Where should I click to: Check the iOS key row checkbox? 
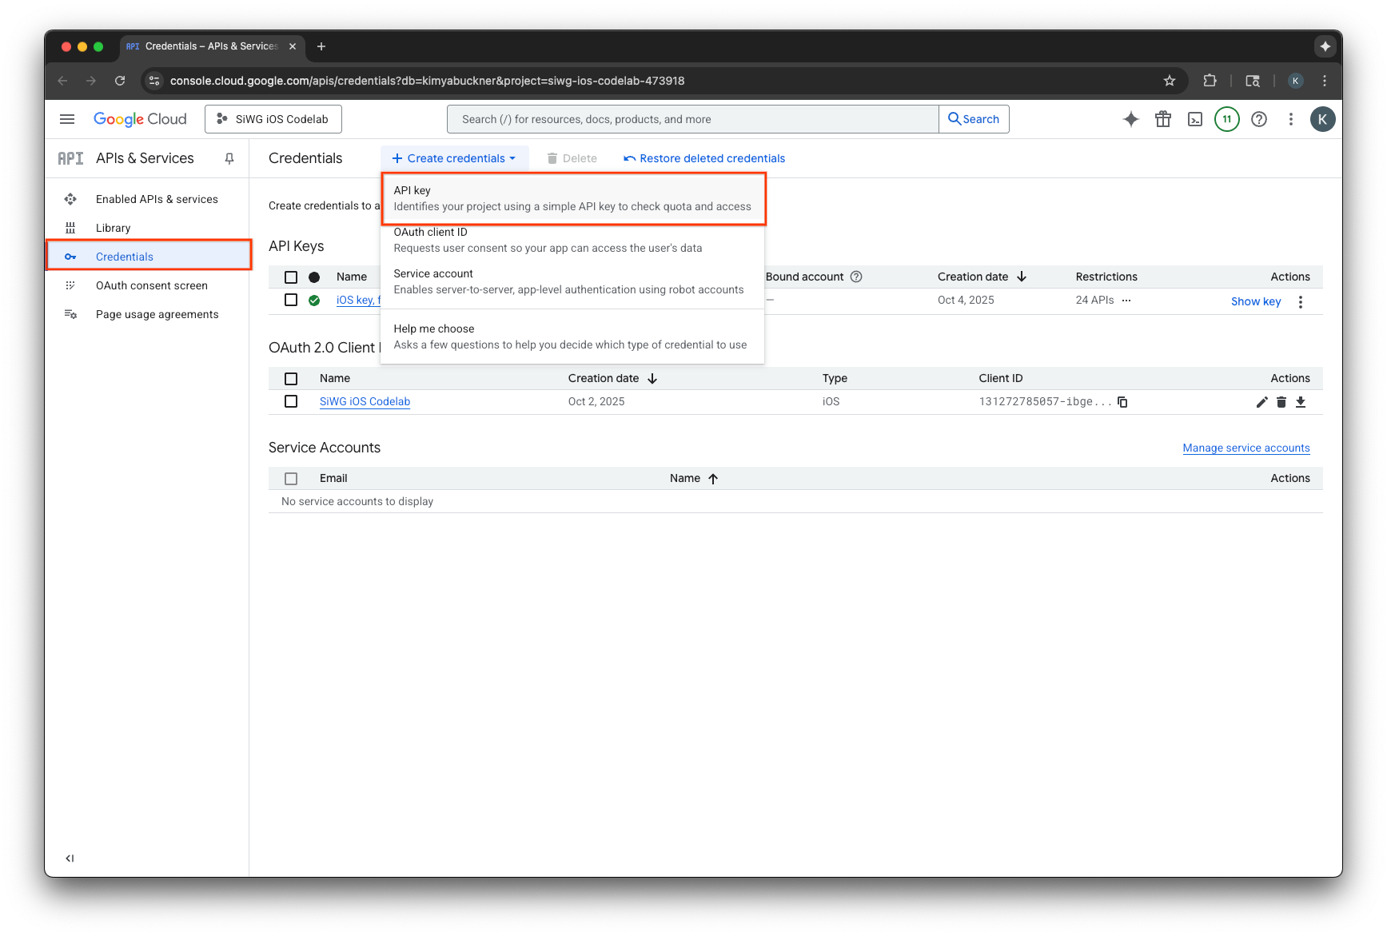click(x=291, y=300)
